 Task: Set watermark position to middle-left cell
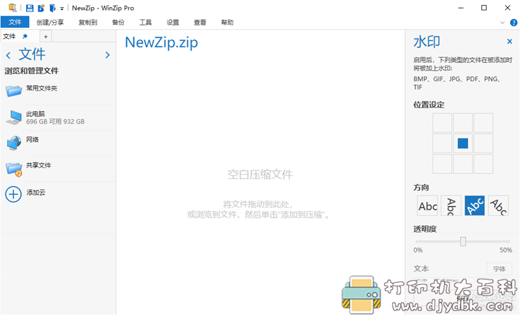(442, 144)
